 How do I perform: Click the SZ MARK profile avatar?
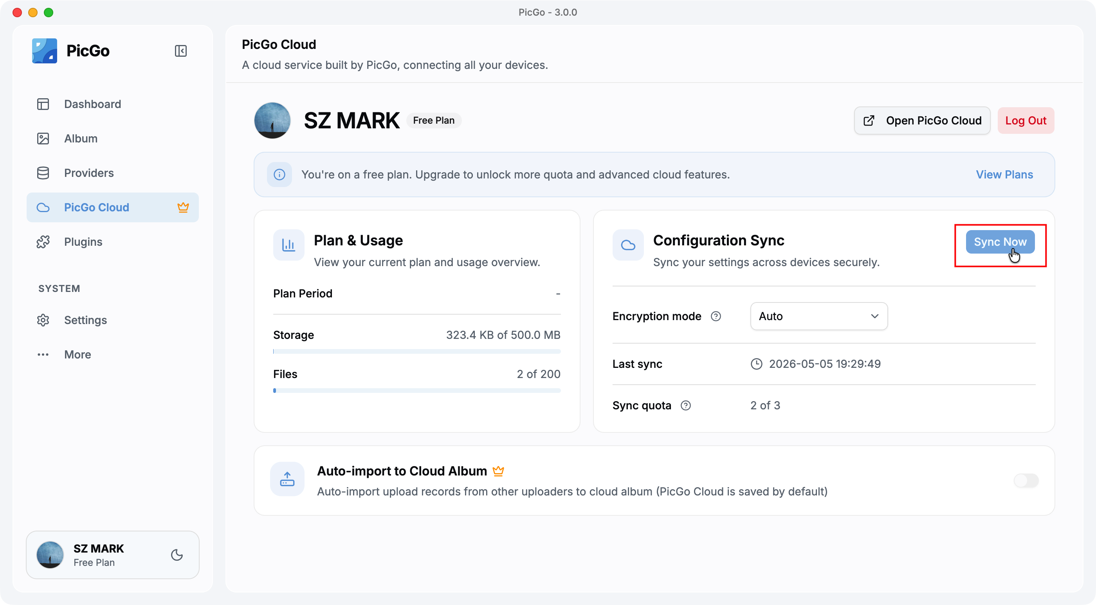click(272, 121)
